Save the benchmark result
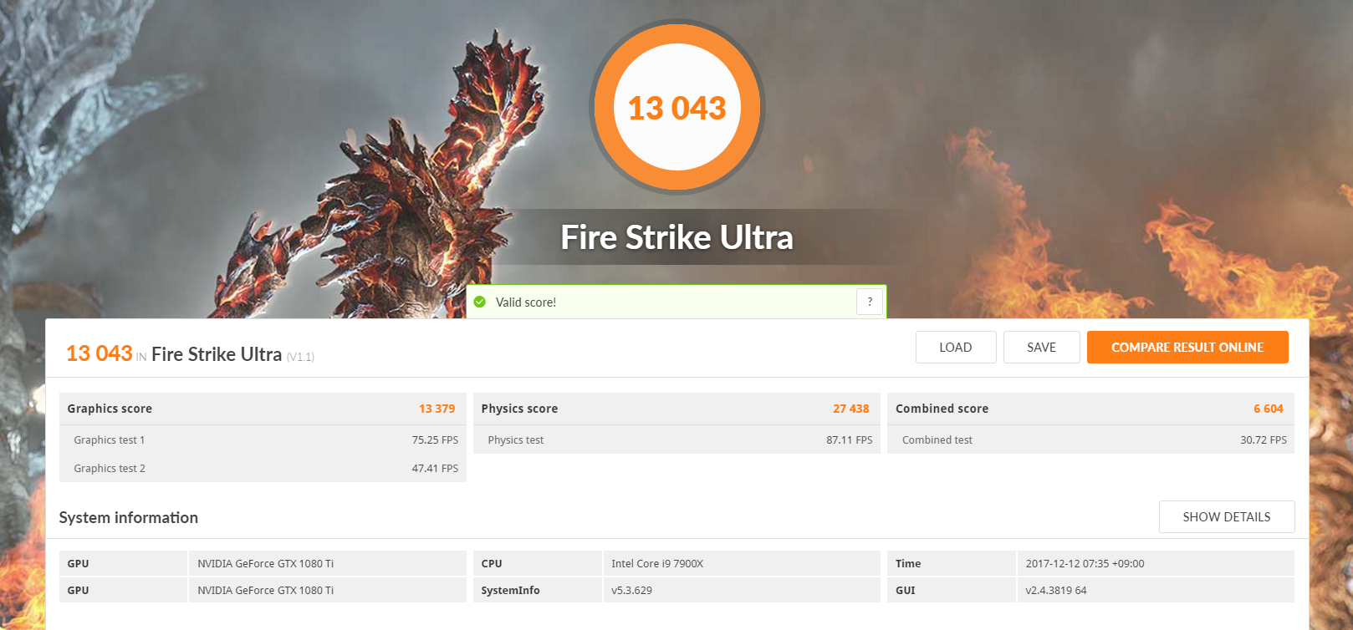 click(1041, 348)
